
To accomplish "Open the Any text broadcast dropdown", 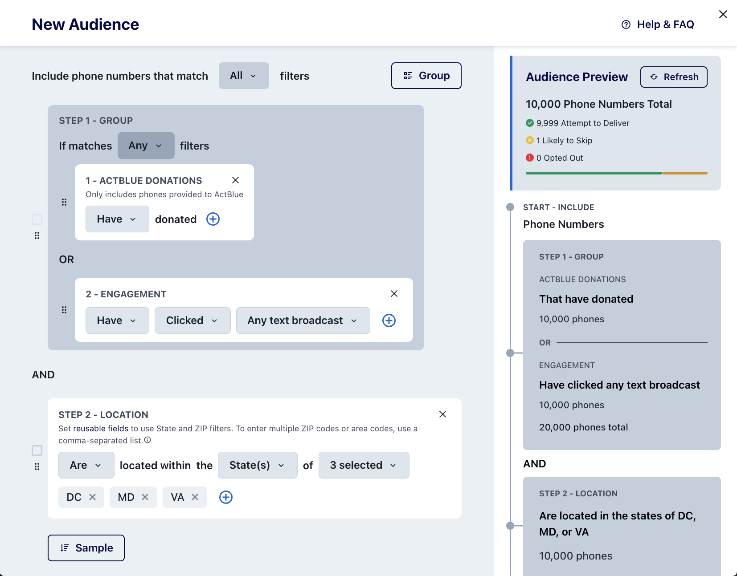I will tap(303, 320).
